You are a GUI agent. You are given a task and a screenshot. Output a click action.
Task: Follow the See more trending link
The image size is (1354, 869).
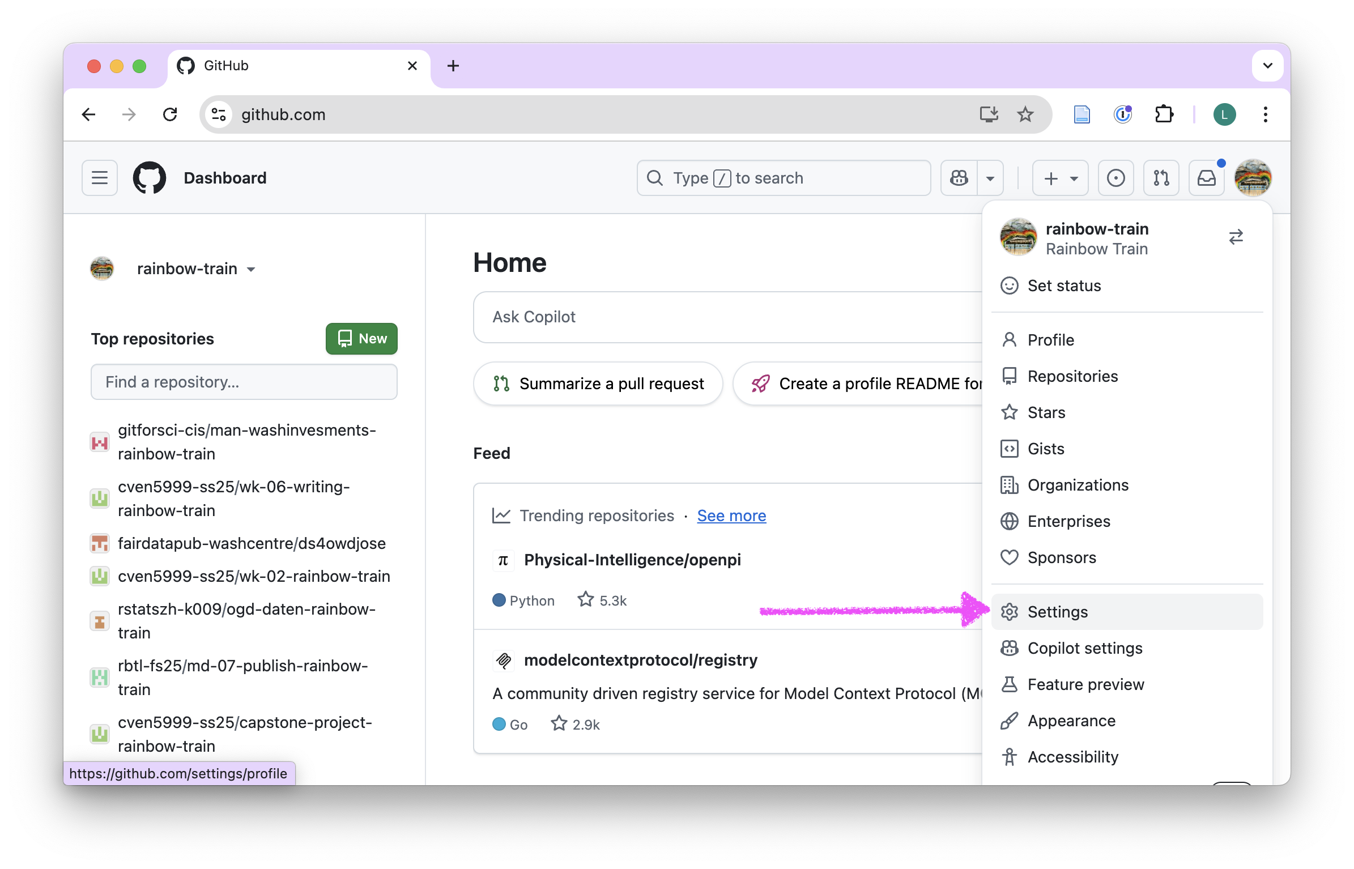tap(731, 516)
